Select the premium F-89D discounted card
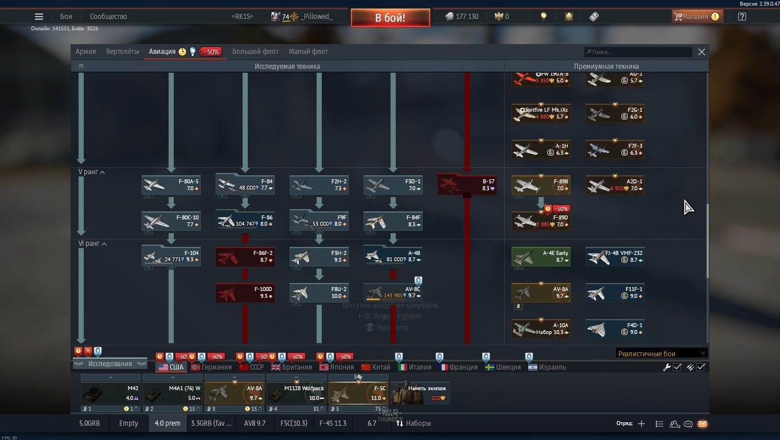This screenshot has width=780, height=440. click(541, 221)
